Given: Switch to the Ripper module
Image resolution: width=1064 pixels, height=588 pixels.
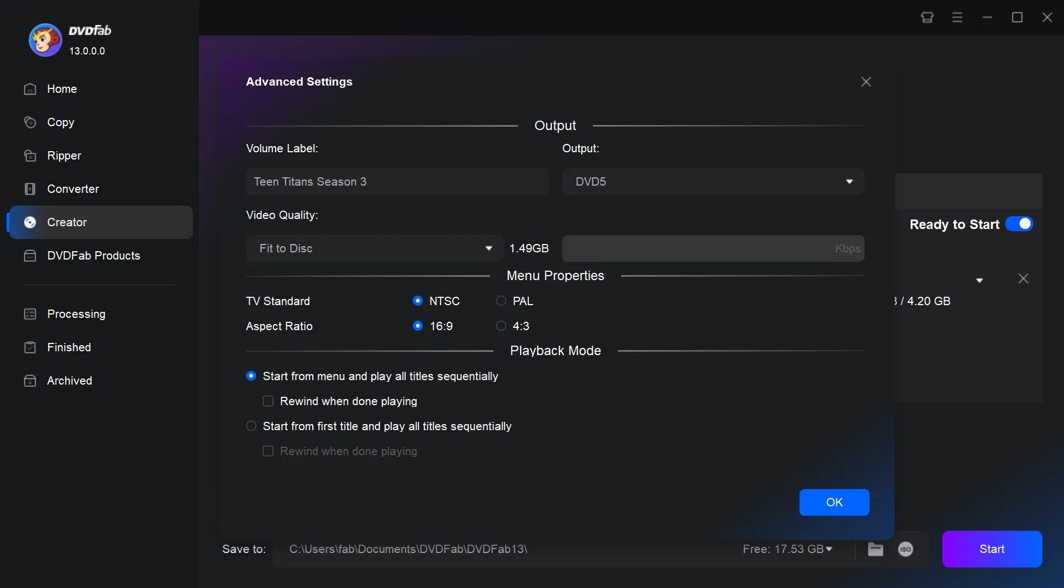Looking at the screenshot, I should [x=63, y=156].
